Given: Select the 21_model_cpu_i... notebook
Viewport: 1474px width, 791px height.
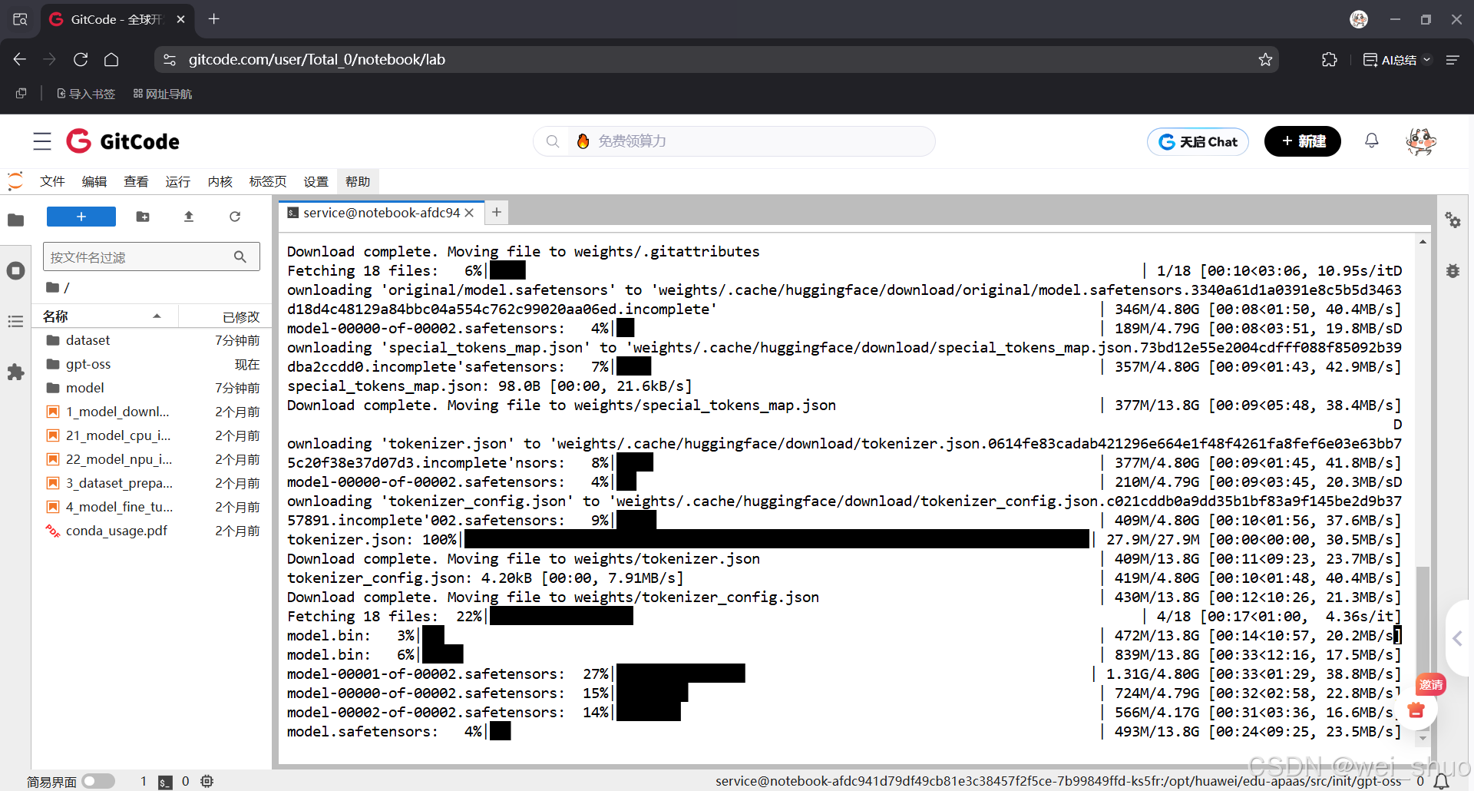Looking at the screenshot, I should pos(151,435).
